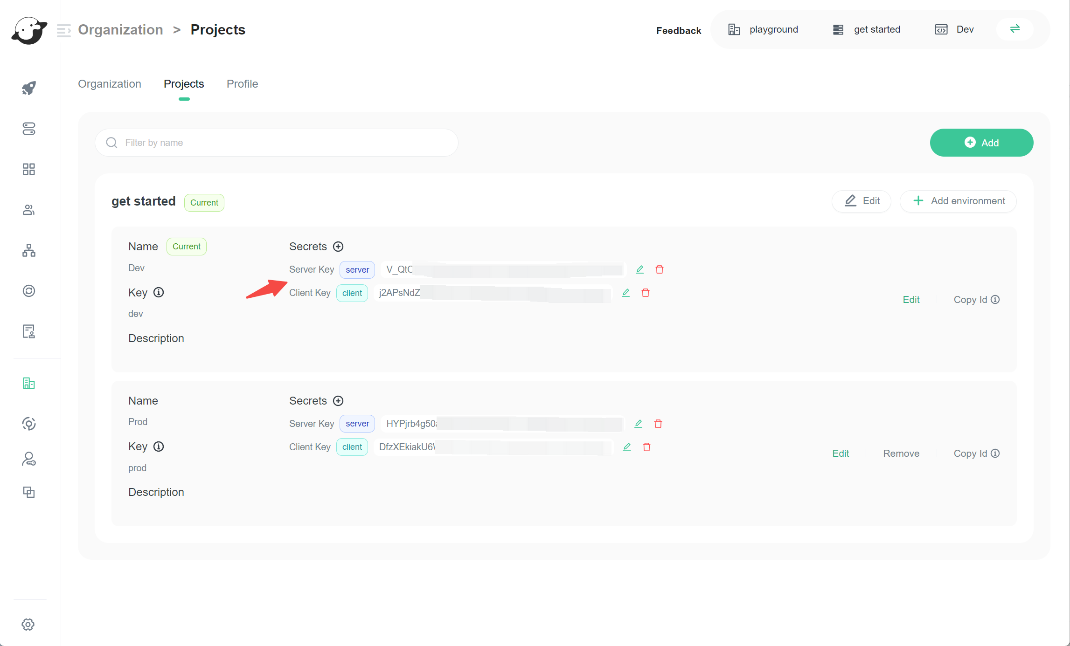Image resolution: width=1070 pixels, height=646 pixels.
Task: Click the rocket get-started sidebar icon
Action: click(x=29, y=88)
